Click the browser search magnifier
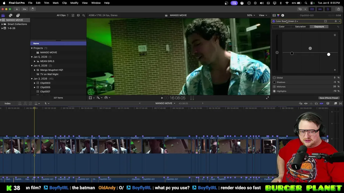Screen dimensions: 344x193 coord(84,15)
